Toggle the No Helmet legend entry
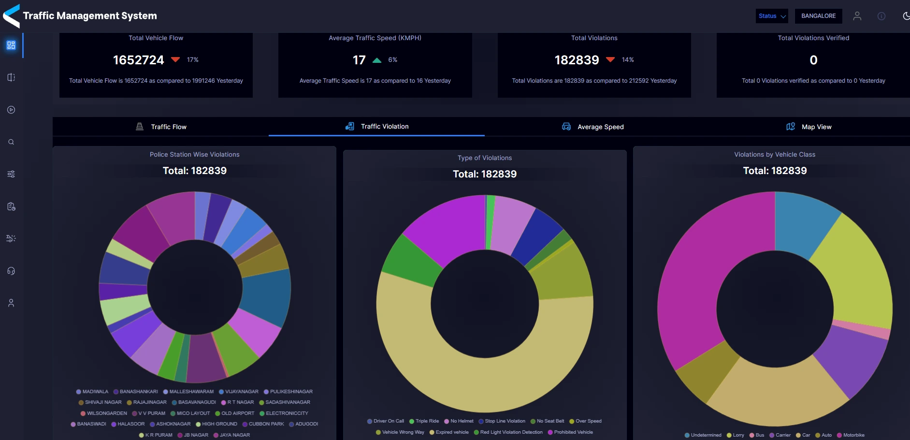This screenshot has width=910, height=440. (458, 421)
